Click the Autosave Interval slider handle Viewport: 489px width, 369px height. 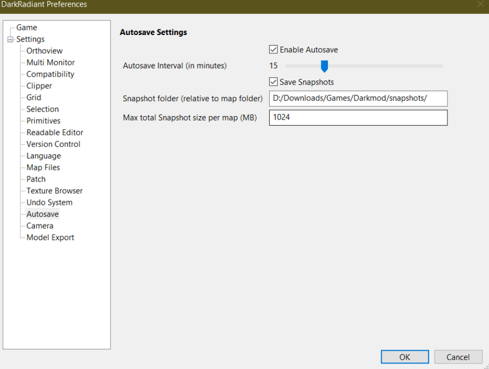[x=324, y=66]
